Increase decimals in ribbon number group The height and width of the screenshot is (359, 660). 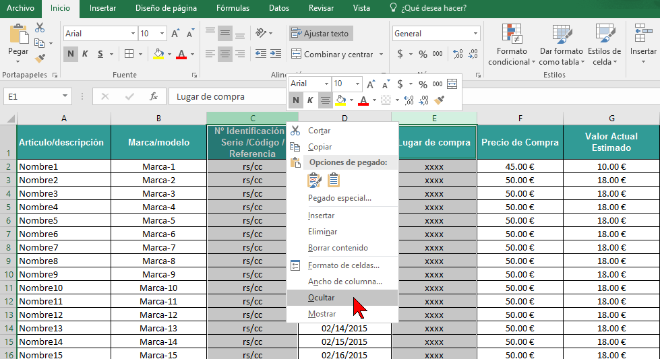click(x=458, y=54)
